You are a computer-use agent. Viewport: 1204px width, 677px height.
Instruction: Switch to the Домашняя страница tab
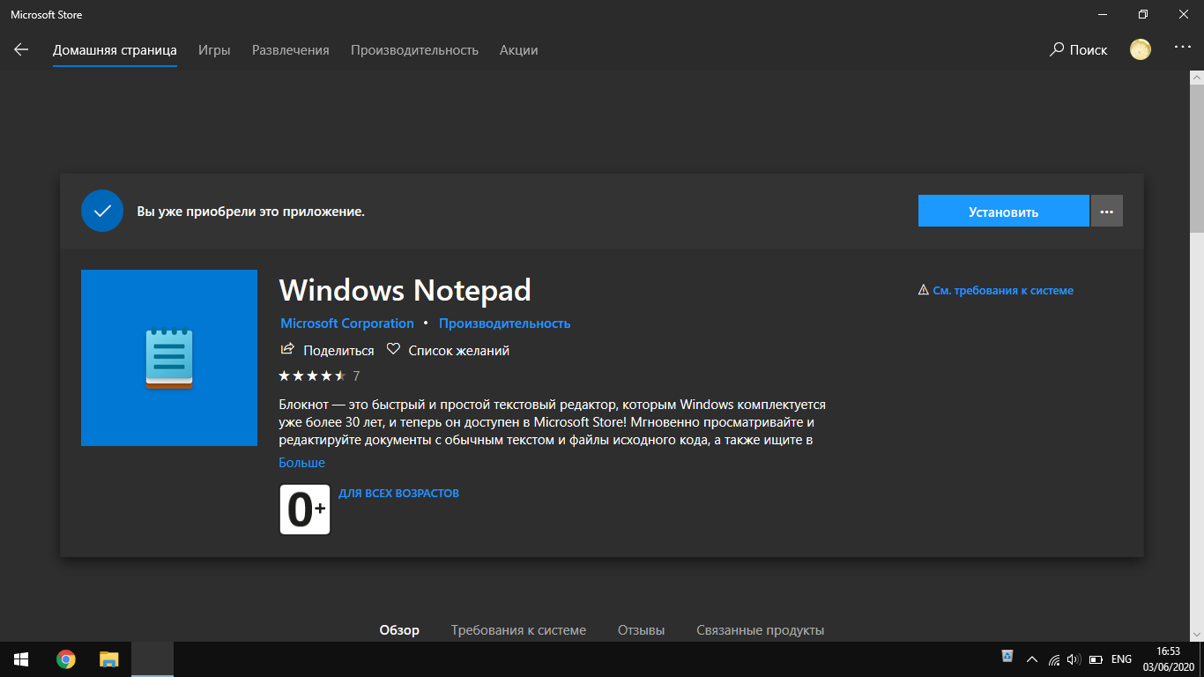[x=115, y=50]
